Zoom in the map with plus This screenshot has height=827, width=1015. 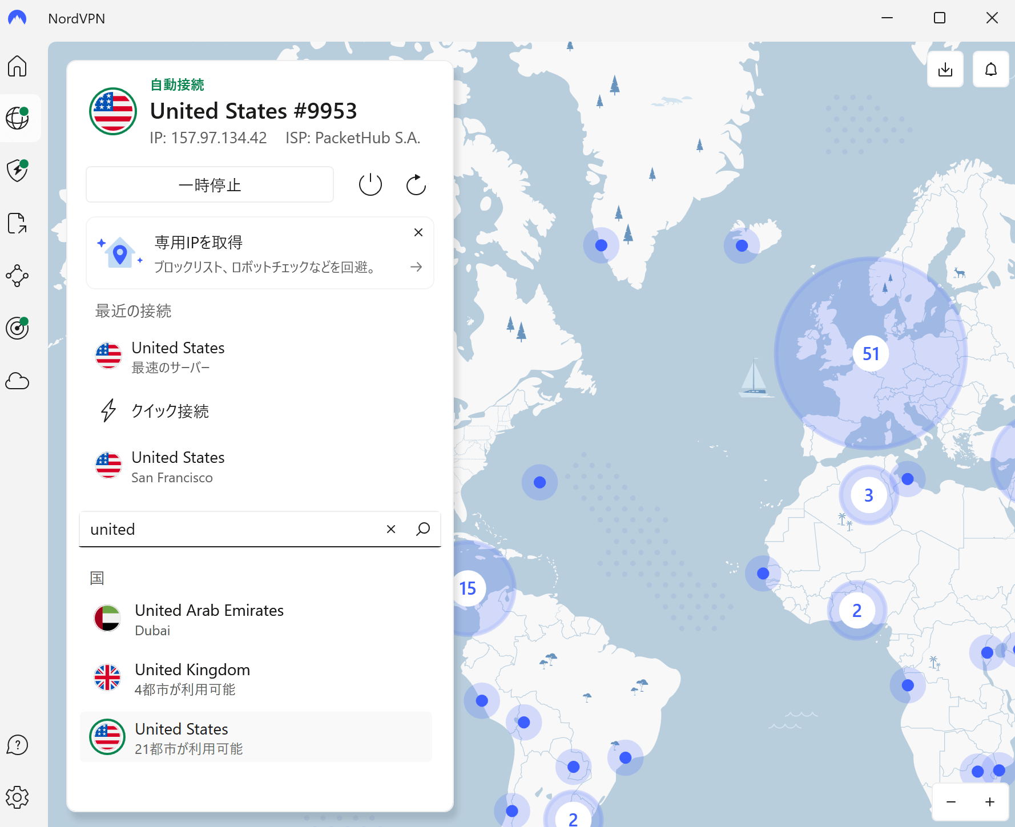990,802
